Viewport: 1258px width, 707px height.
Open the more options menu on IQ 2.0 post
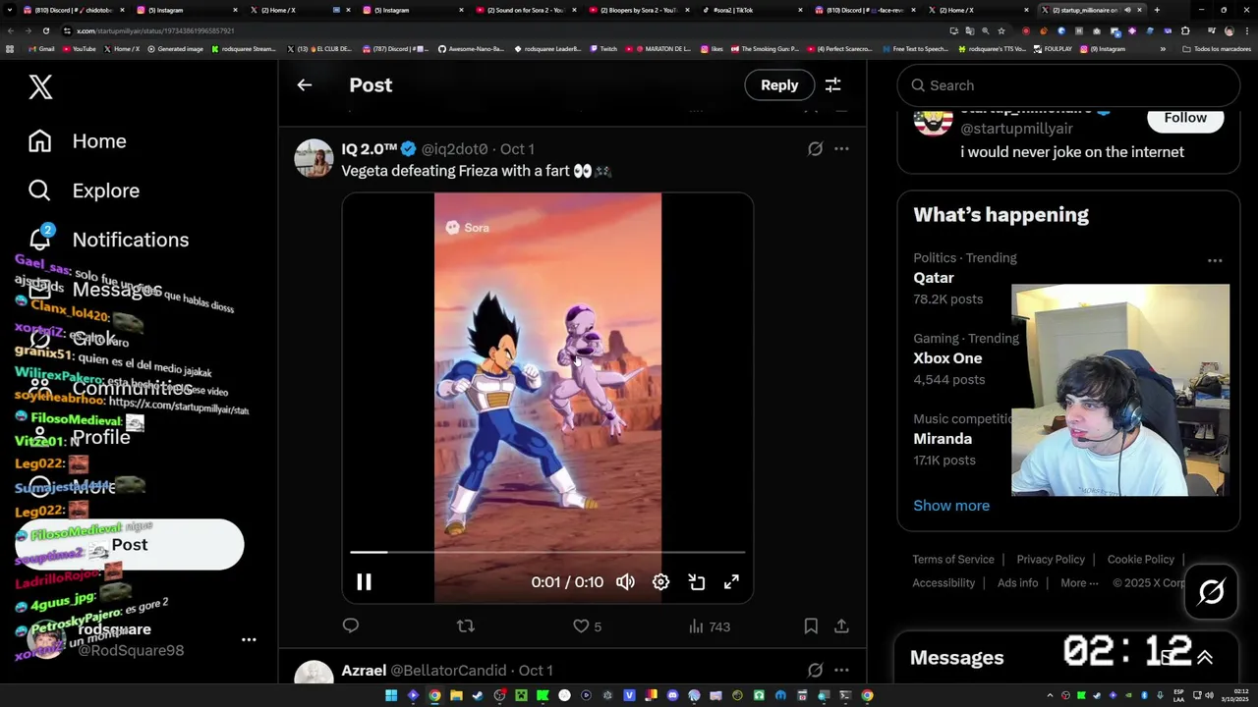[x=841, y=149]
